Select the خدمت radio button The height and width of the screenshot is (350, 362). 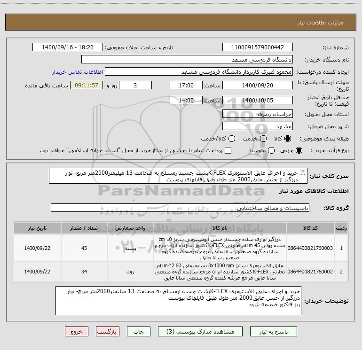[x=263, y=139]
